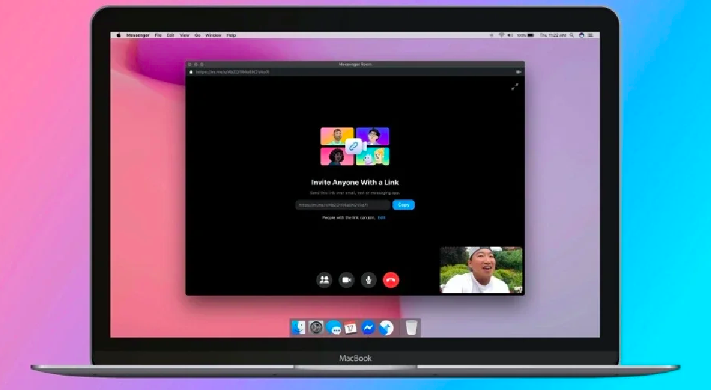The image size is (711, 390).
Task: Open the File menu
Action: click(x=158, y=36)
